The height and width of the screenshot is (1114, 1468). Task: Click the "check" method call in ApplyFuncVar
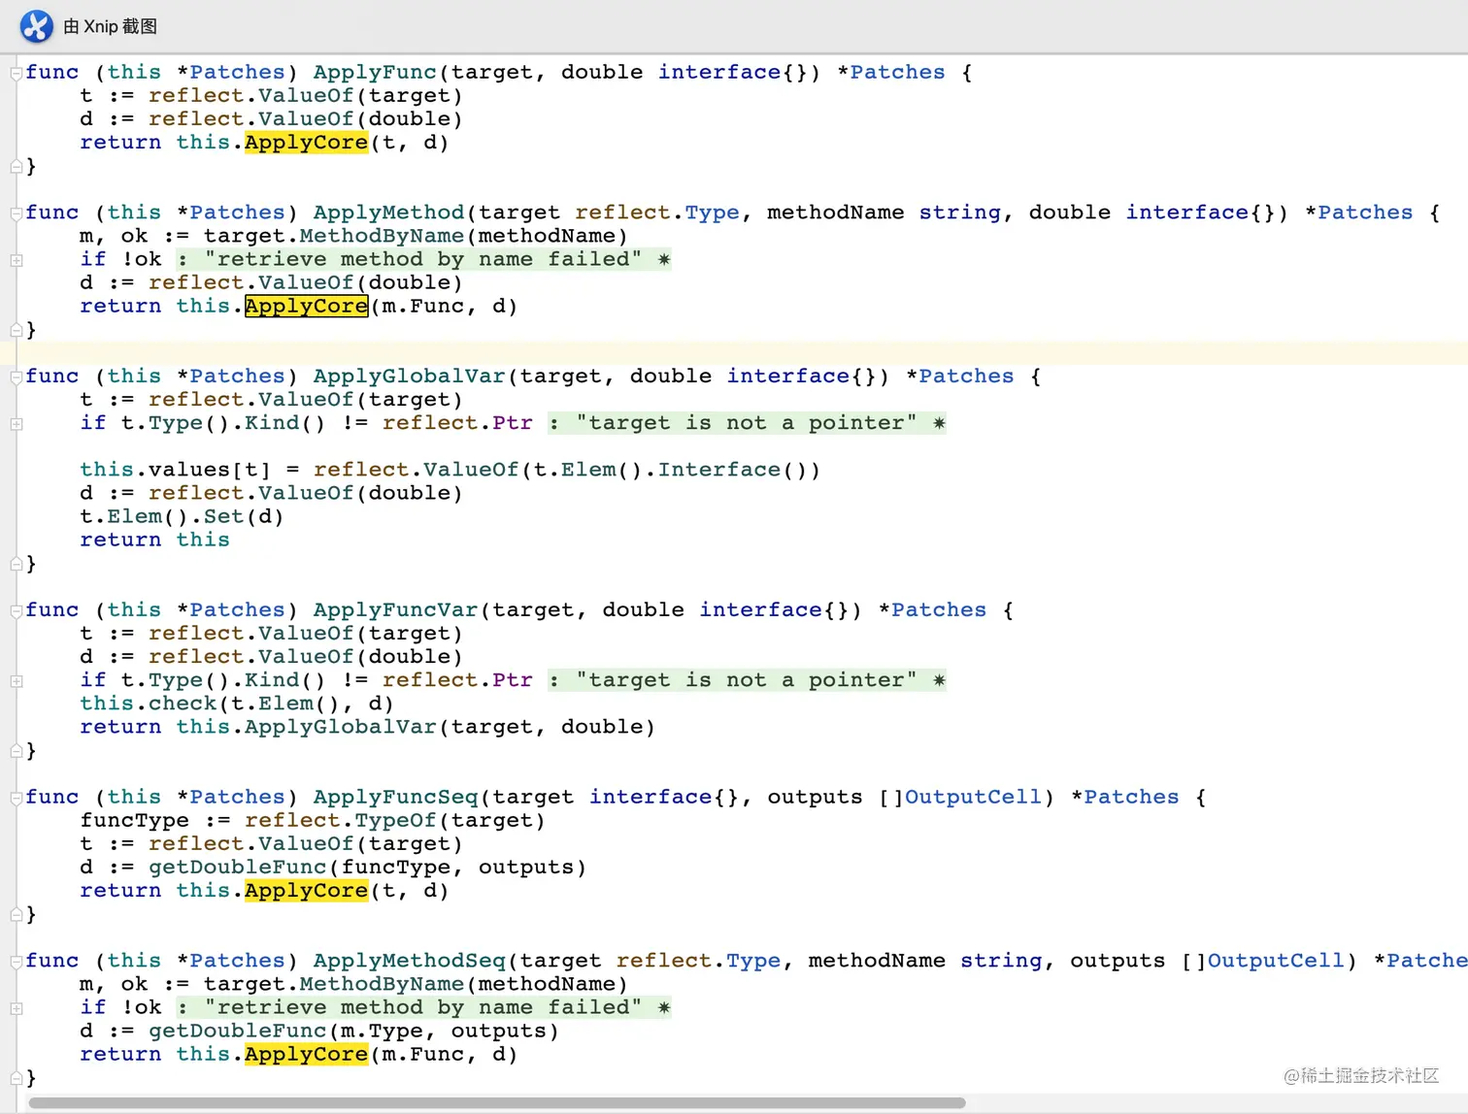[x=183, y=704]
